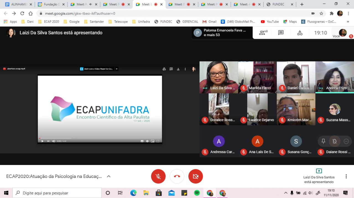The height and width of the screenshot is (198, 354).
Task: Skip to next in the video player
Action: coord(48,141)
